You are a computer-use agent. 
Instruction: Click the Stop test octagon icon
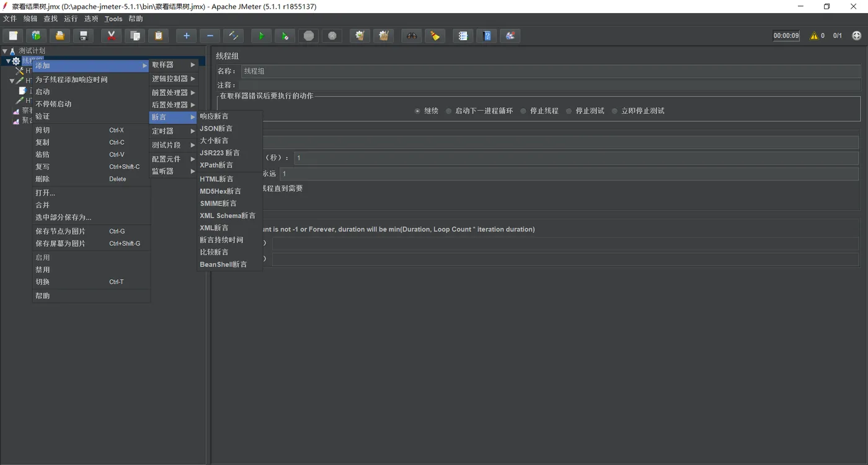click(x=309, y=36)
